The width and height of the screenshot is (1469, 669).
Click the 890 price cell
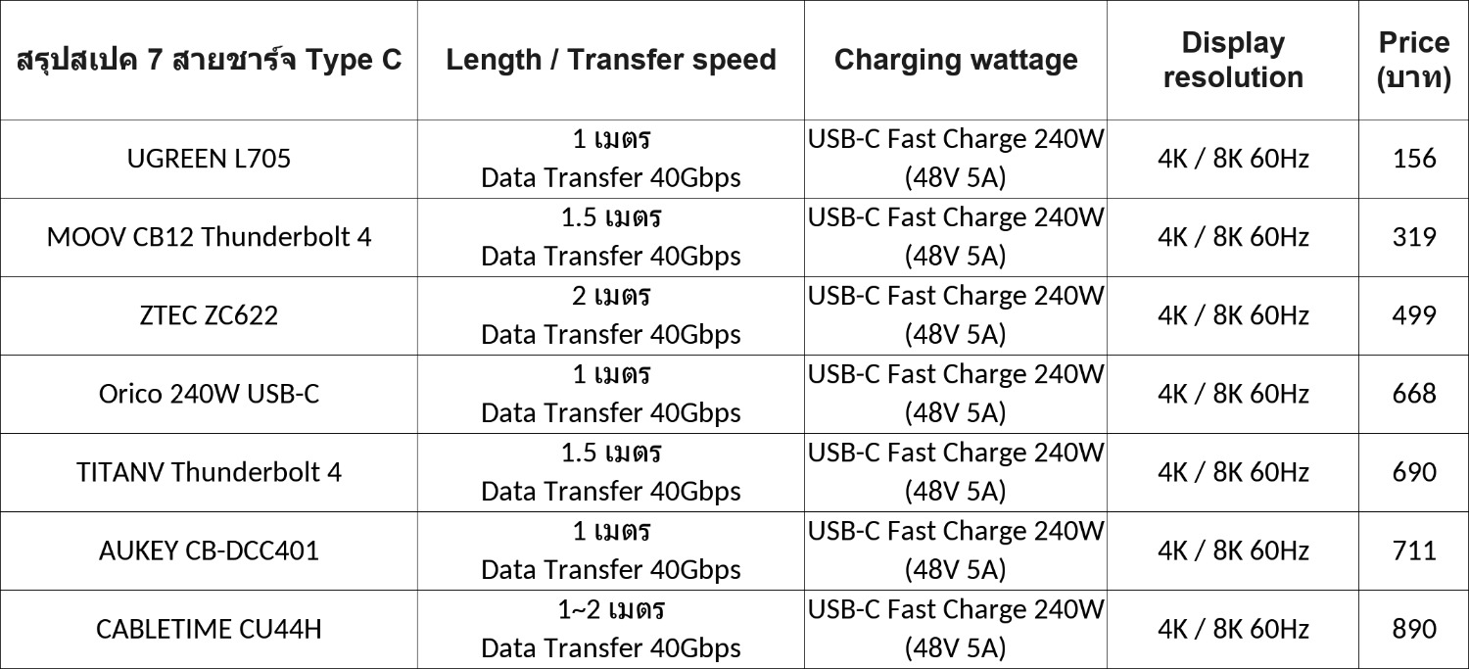click(x=1413, y=629)
